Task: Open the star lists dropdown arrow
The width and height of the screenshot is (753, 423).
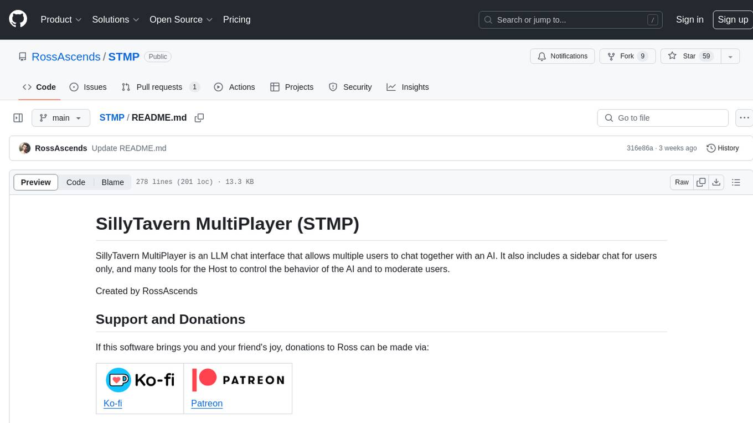Action: (730, 56)
